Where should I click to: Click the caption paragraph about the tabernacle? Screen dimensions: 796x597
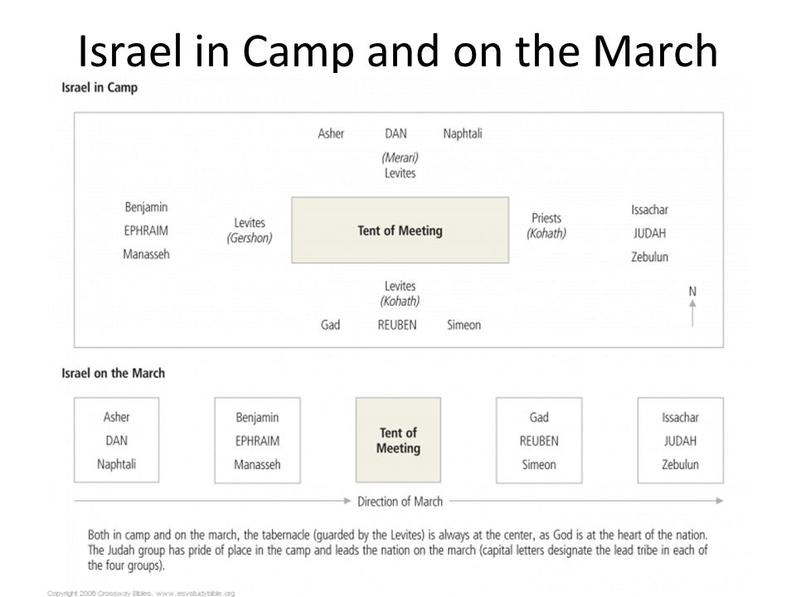pyautogui.click(x=397, y=550)
